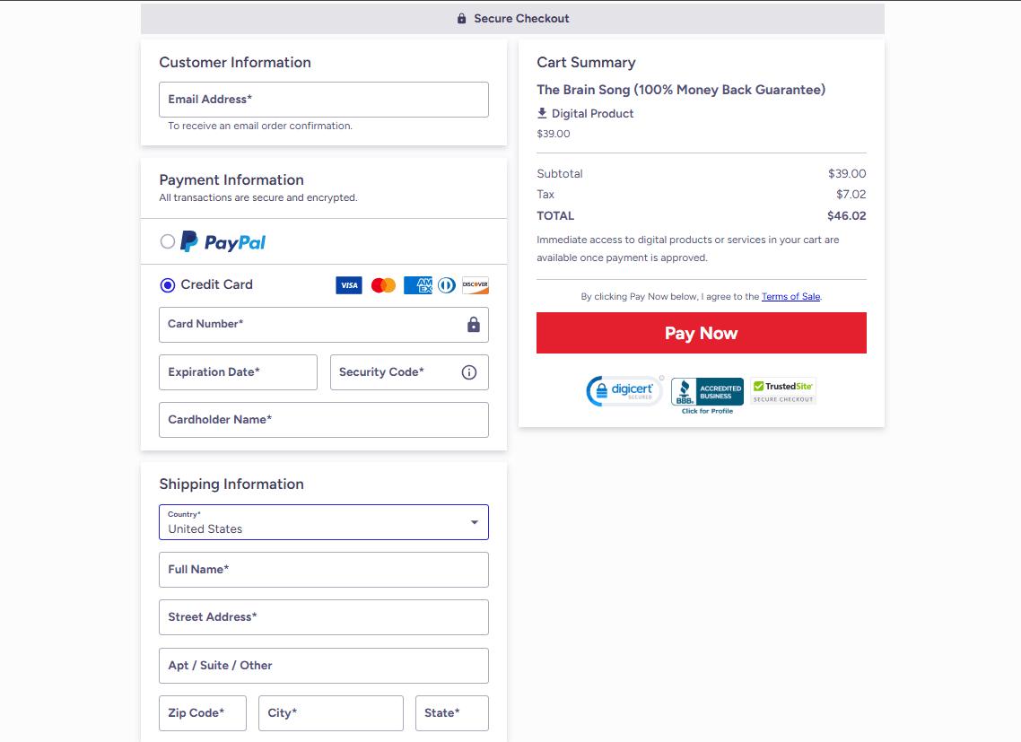This screenshot has height=742, width=1021.
Task: Select the PayPal payment option
Action: tap(168, 241)
